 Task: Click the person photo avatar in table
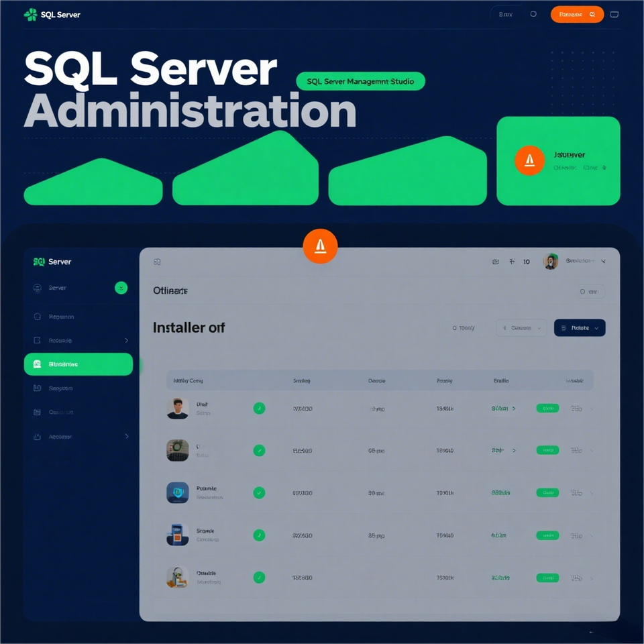(177, 409)
